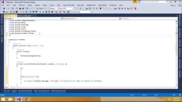Click the comment selection speech bubble icon
Viewport: 182px width, 102px height.
click(x=34, y=12)
